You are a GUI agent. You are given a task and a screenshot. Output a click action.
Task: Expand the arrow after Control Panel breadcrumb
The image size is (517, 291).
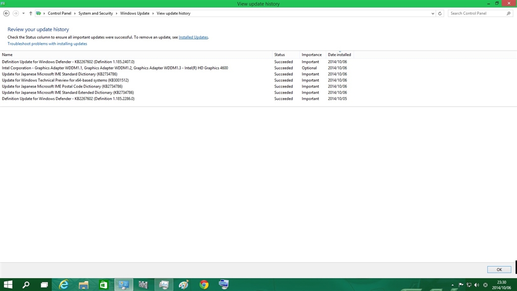coord(75,14)
